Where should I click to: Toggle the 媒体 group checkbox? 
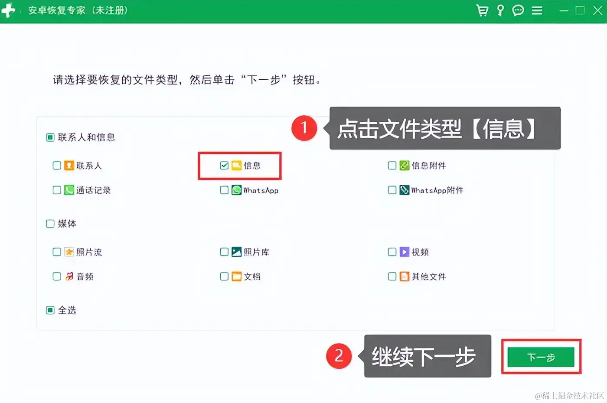[x=50, y=224]
